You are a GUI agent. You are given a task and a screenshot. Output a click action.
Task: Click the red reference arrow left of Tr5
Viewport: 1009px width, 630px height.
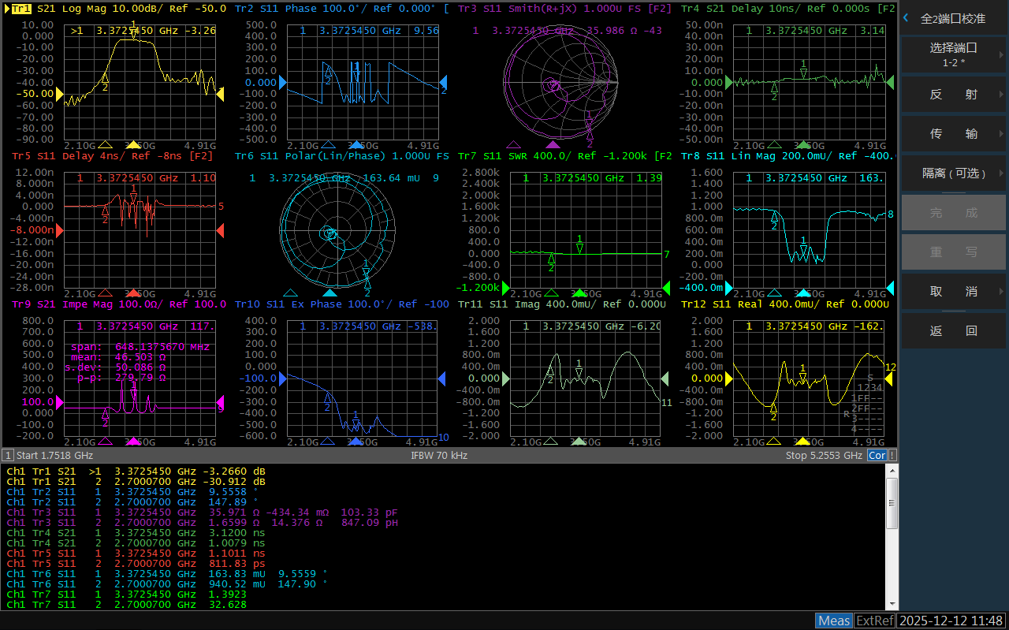58,230
